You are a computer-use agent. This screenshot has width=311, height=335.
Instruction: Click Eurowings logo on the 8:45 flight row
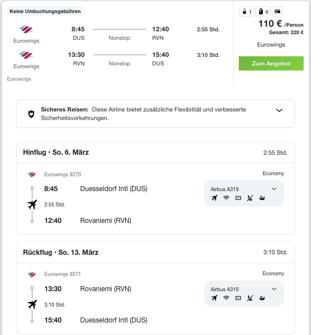pos(26,29)
